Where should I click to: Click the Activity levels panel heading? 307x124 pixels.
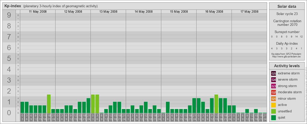pyautogui.click(x=287, y=66)
